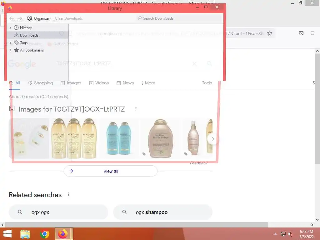The width and height of the screenshot is (320, 240).
Task: Search related term ogx ogx
Action: pyautogui.click(x=58, y=212)
